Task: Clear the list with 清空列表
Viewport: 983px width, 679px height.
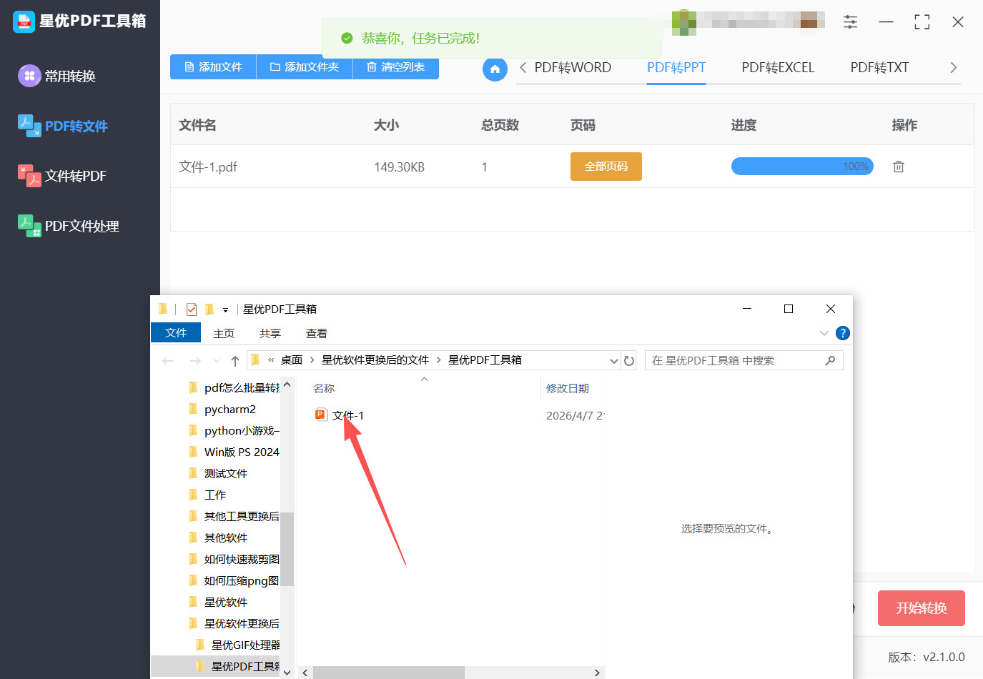Action: (396, 67)
